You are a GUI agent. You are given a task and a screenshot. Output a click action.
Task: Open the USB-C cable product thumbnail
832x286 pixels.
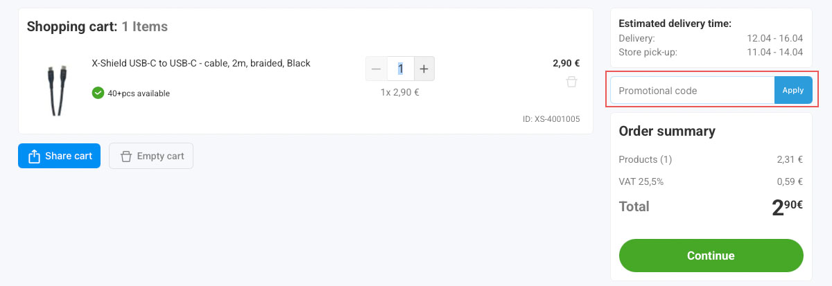coord(55,89)
